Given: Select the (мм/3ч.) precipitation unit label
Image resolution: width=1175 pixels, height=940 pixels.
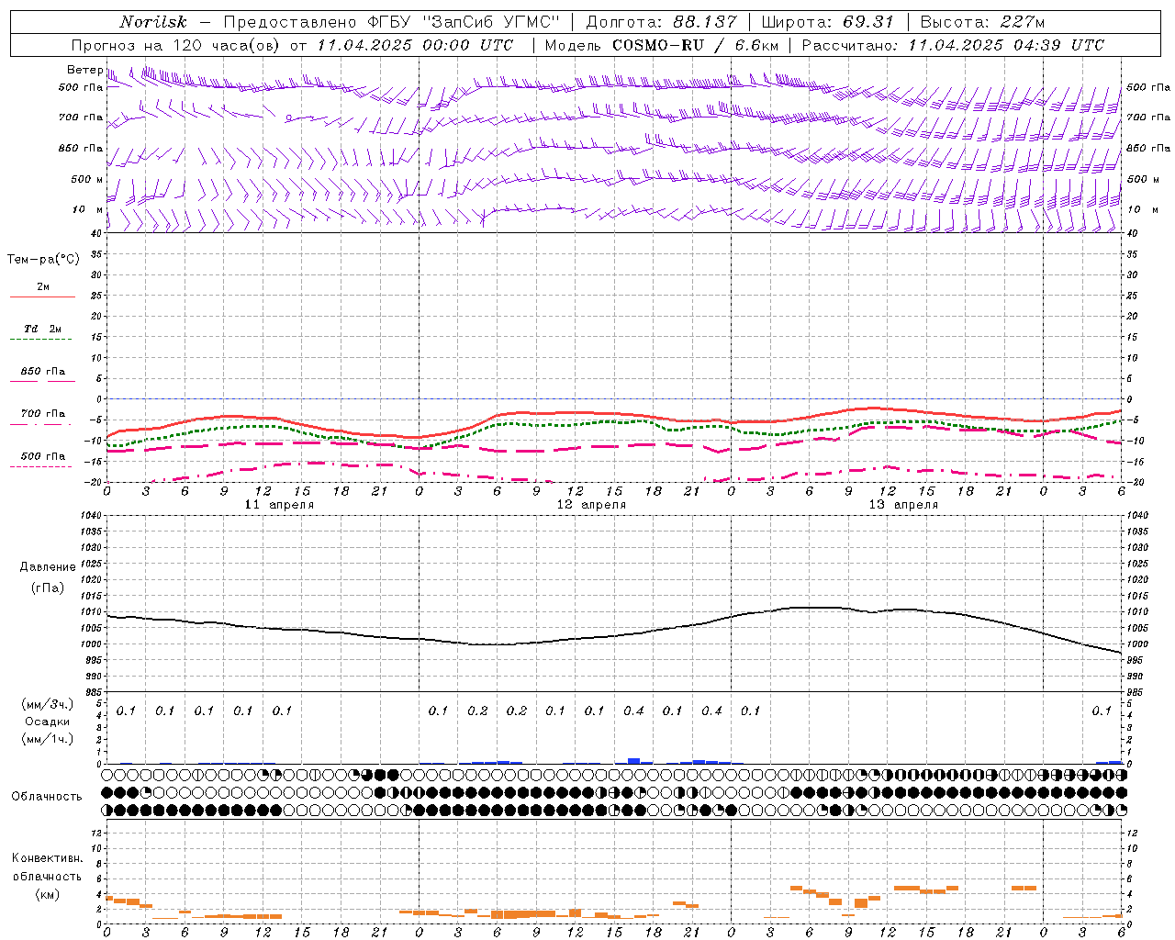Looking at the screenshot, I should coord(48,704).
